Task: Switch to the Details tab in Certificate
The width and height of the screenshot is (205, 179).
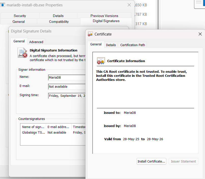Action: [111, 45]
